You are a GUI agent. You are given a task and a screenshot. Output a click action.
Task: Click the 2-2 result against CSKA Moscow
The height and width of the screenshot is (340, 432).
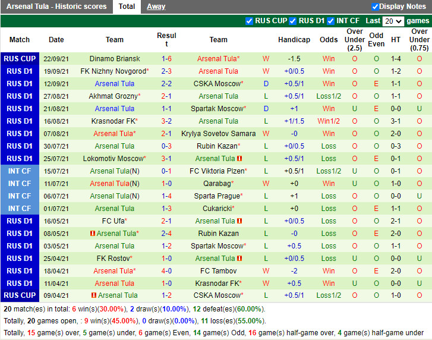(x=166, y=83)
